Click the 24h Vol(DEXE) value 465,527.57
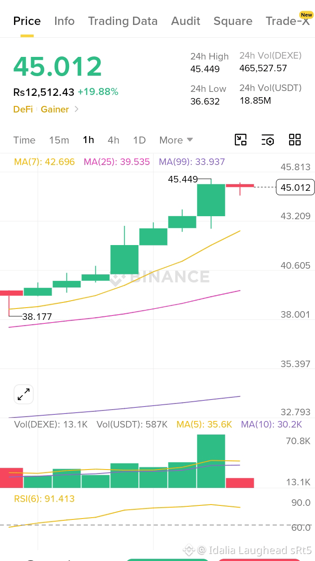Viewport: 315px width, 561px height. [263, 68]
